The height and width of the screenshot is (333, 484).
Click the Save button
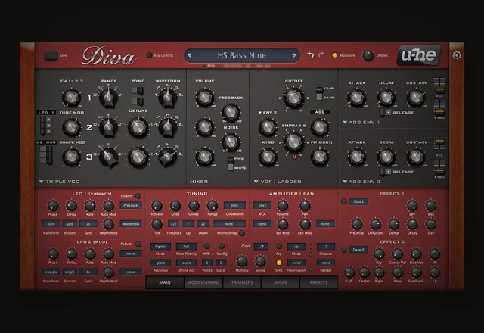click(51, 55)
